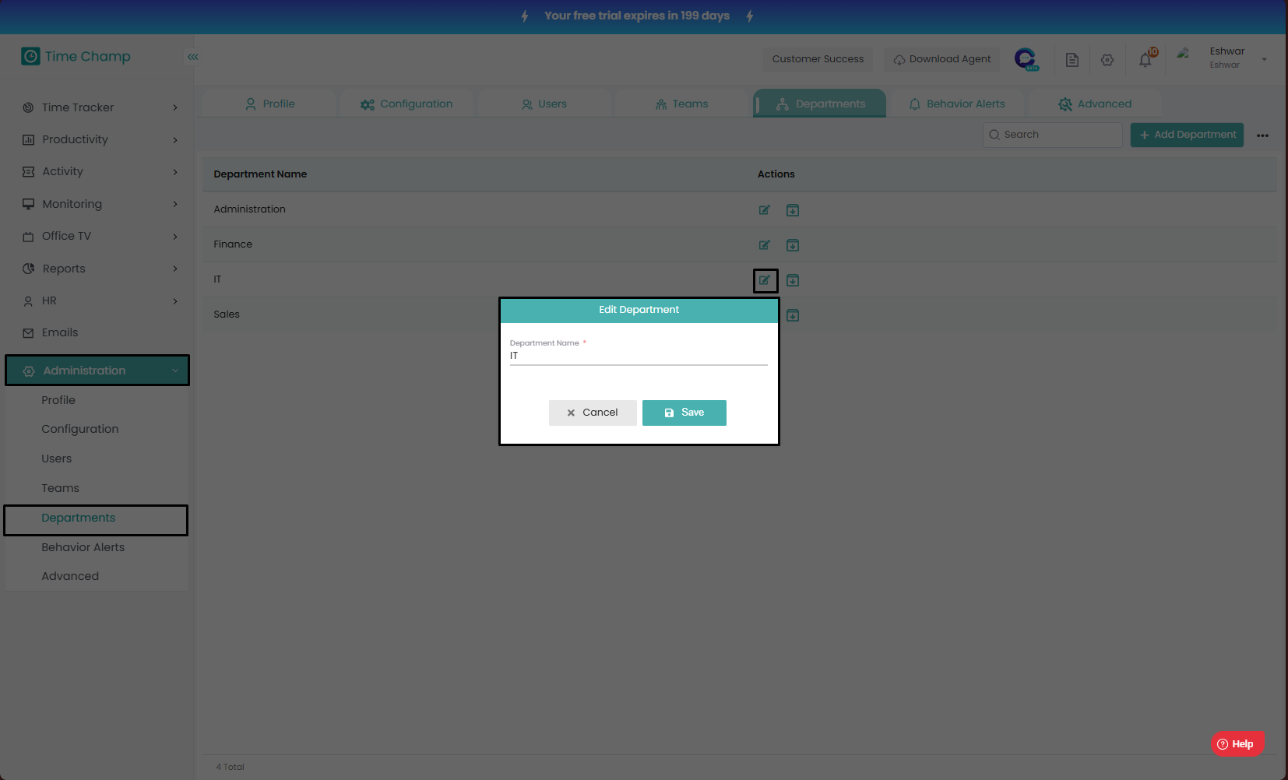Archive the Finance department

793,245
